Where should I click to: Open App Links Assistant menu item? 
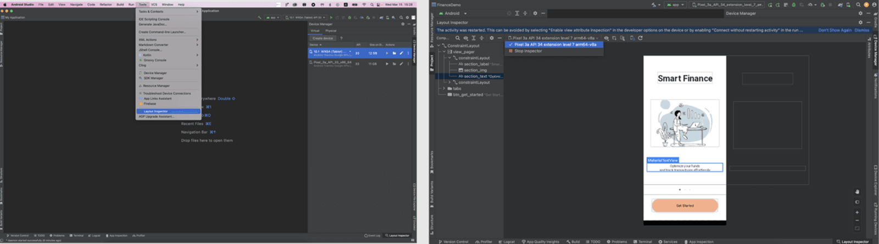(x=168, y=98)
